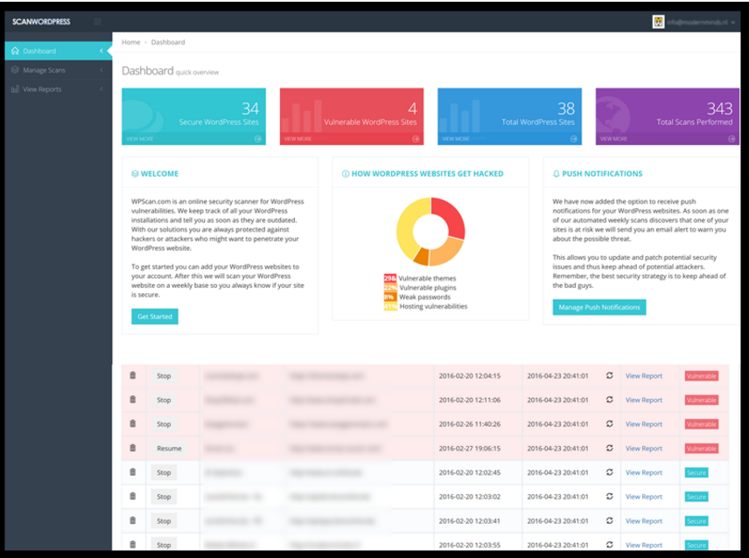Delete scan from 2016-02-27 19:06:15 row
The height and width of the screenshot is (558, 749).
(x=133, y=448)
